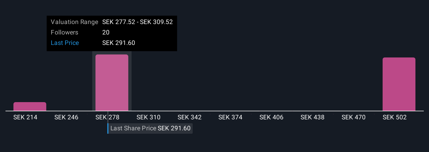Click the tooltip's SEK 291.60 price value
This screenshot has width=429, height=152.
point(119,43)
